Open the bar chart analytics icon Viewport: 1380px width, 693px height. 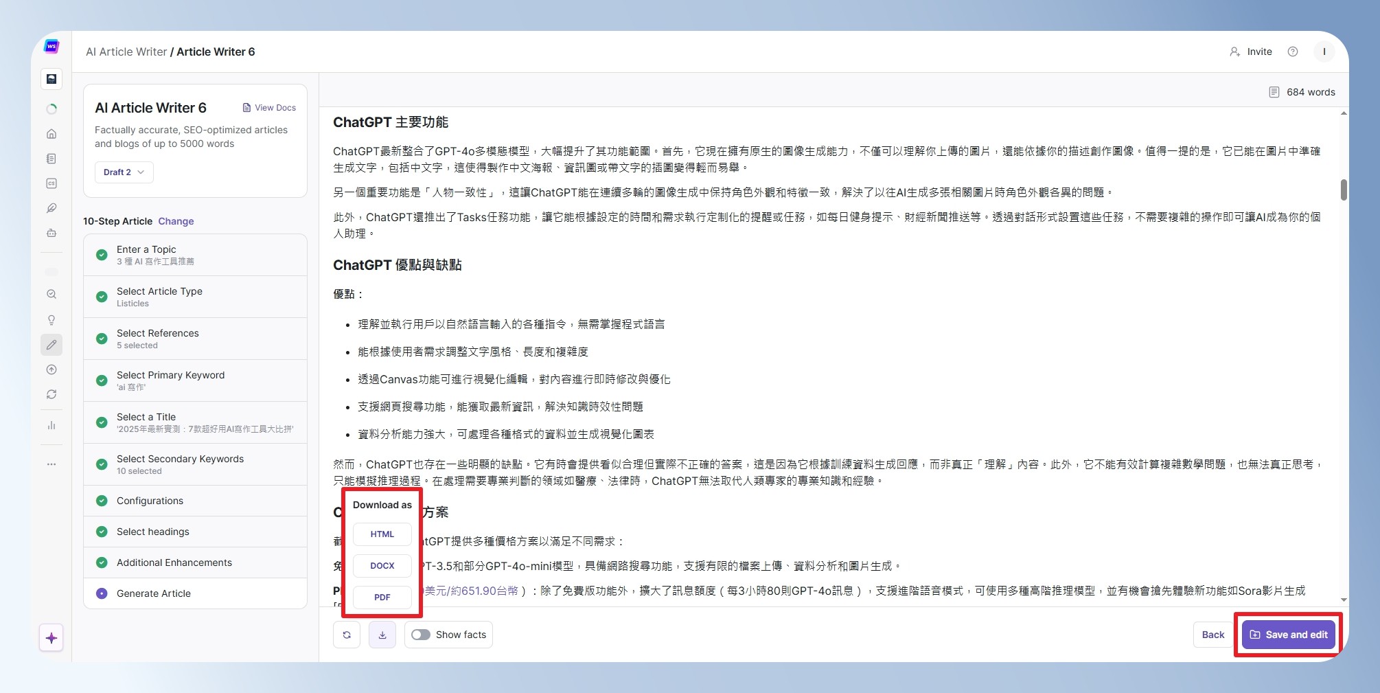[51, 426]
